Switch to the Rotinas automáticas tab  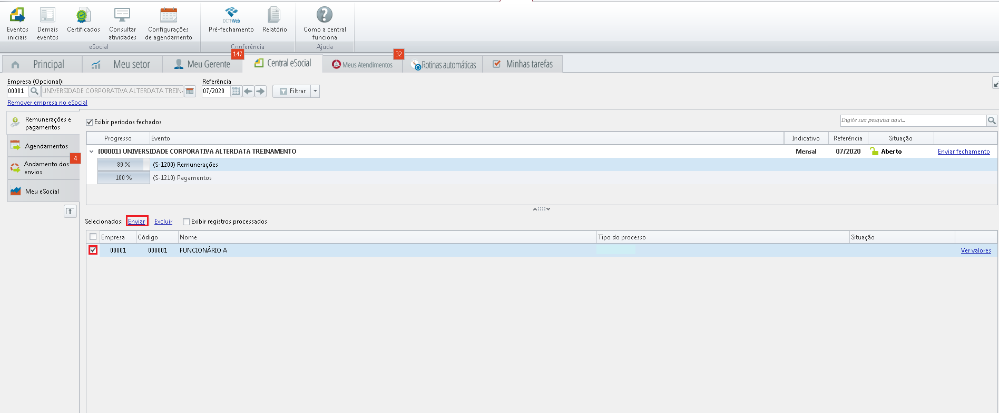(443, 64)
